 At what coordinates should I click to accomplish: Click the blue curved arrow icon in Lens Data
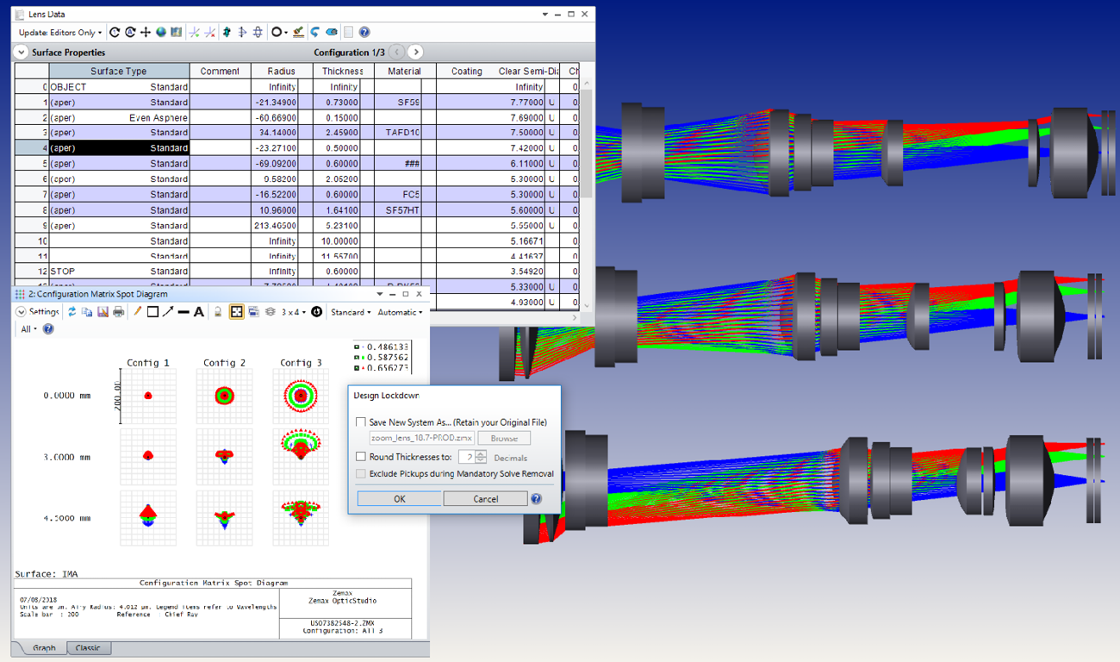coord(315,32)
